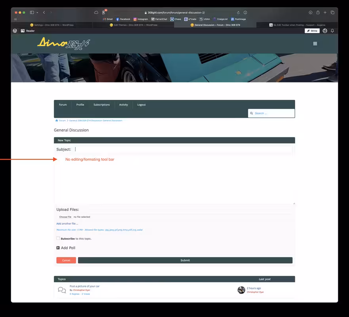
Task: Click the Subject input field
Action: click(182, 149)
